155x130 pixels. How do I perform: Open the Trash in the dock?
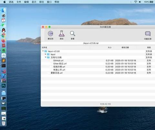(x=4, y=123)
